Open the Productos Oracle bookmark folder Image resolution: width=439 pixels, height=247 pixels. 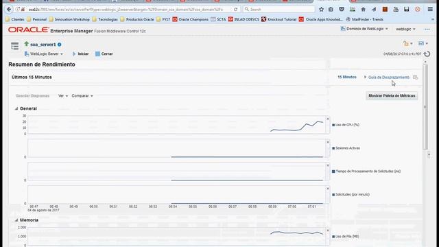click(x=137, y=19)
